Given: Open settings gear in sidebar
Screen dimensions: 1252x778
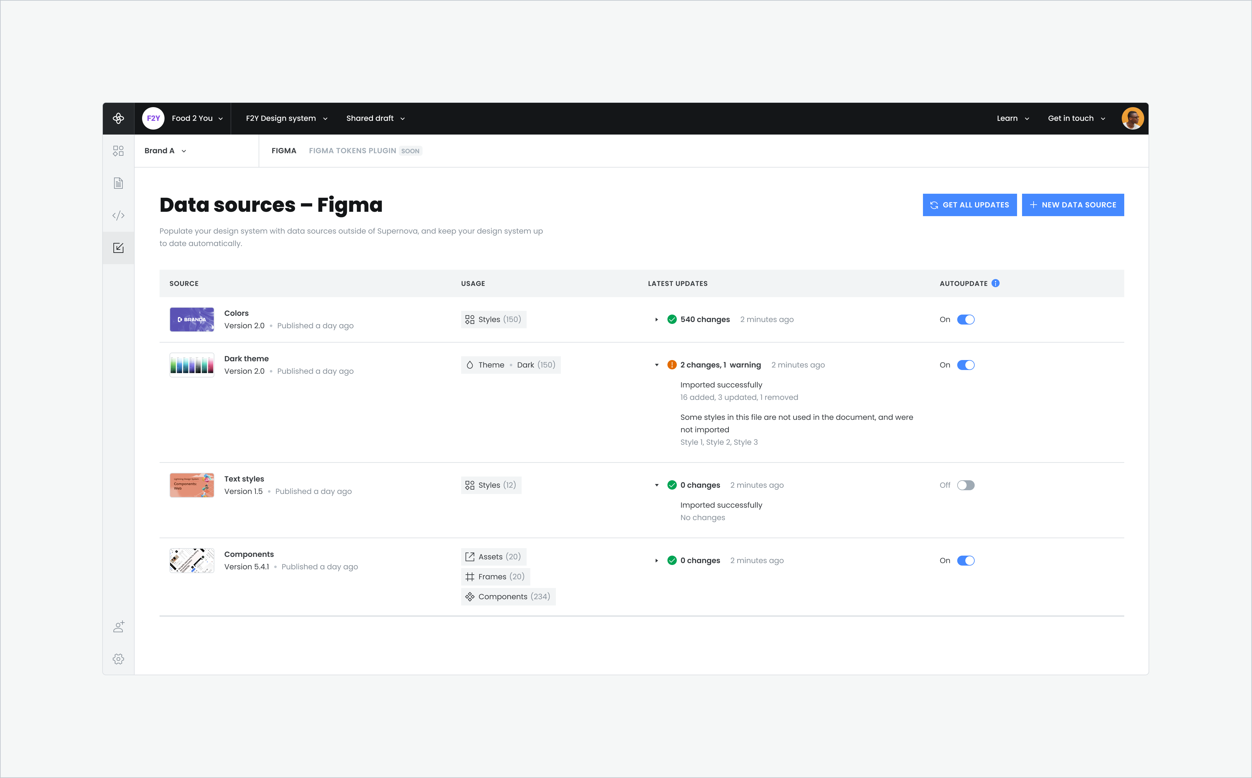Looking at the screenshot, I should [x=118, y=659].
